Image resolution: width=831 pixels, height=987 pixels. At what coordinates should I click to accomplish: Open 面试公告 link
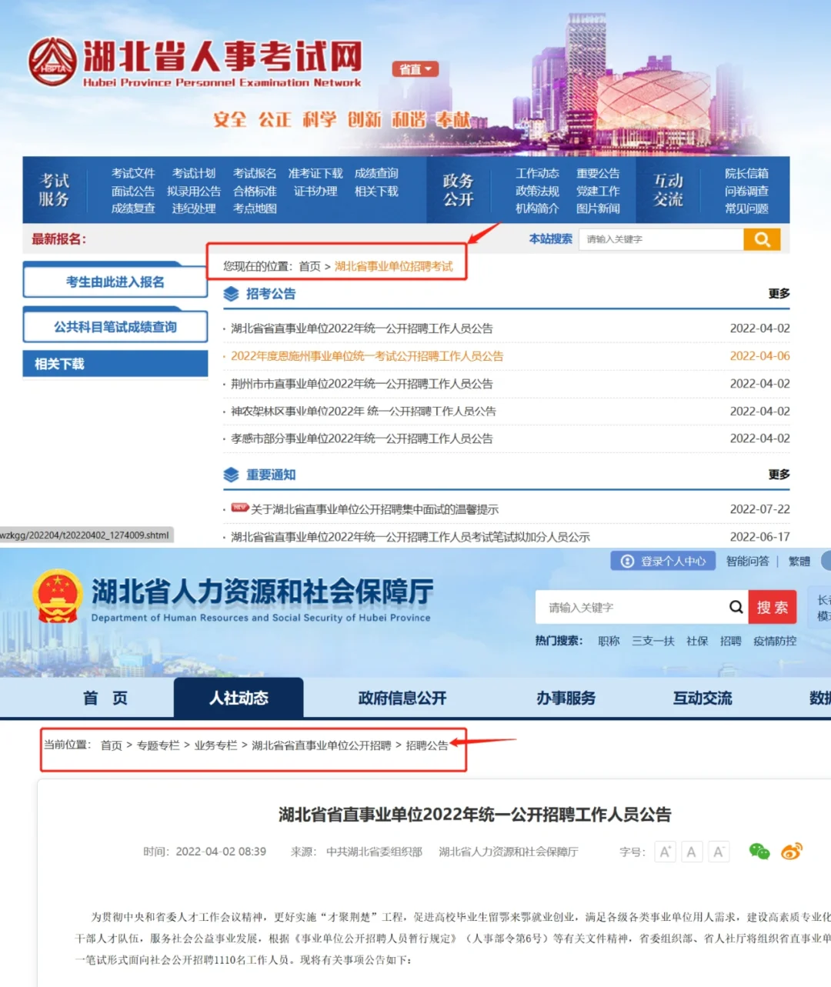(133, 191)
